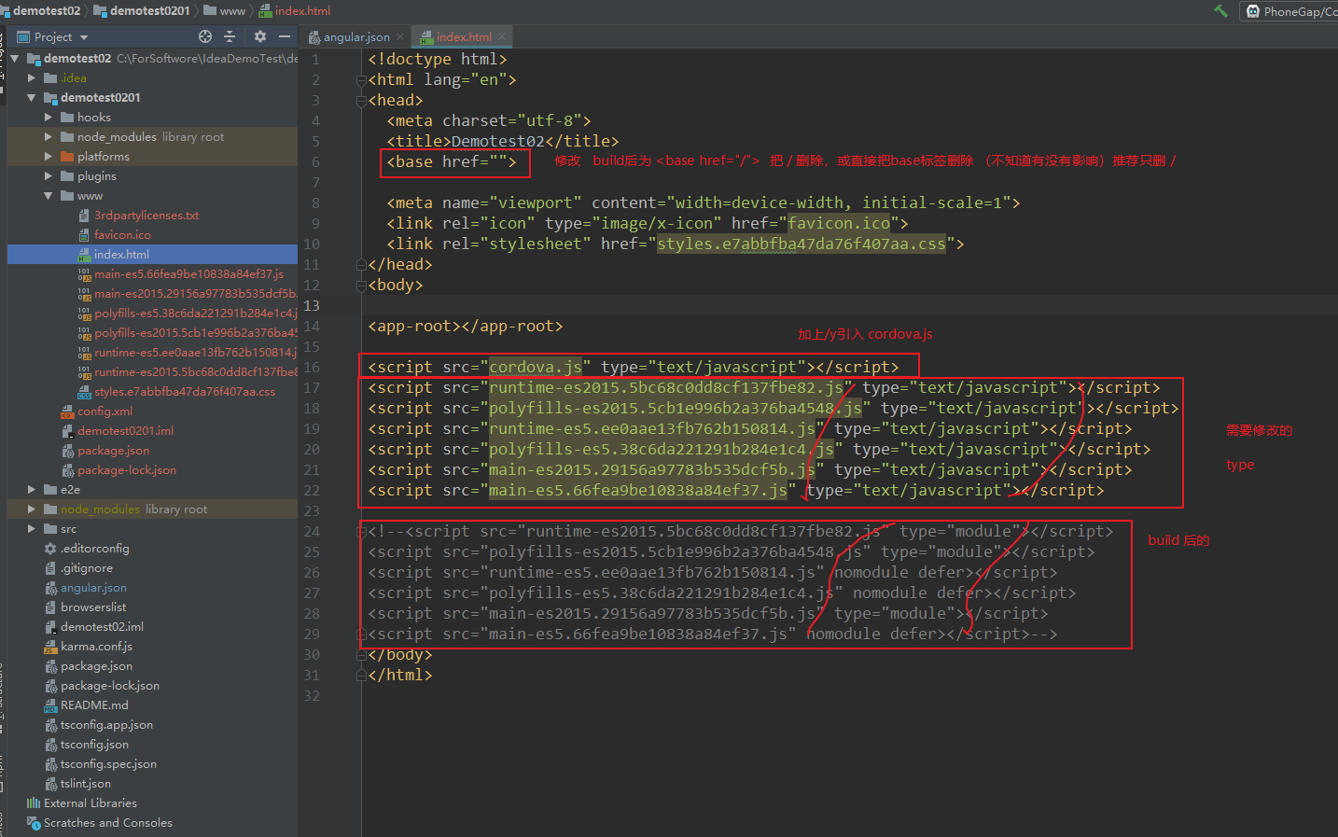Fold the html tag at line 2
The width and height of the screenshot is (1338, 837).
click(x=361, y=80)
